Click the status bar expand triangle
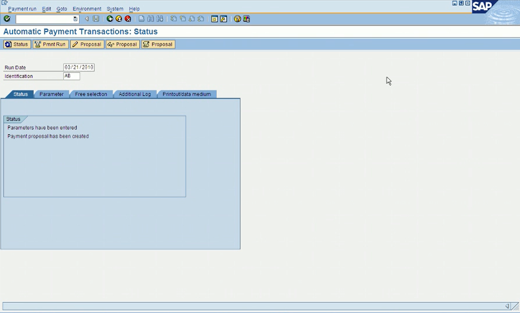 tap(507, 306)
